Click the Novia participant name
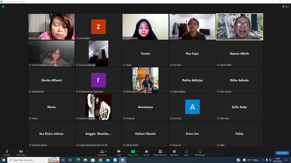 click(51, 107)
